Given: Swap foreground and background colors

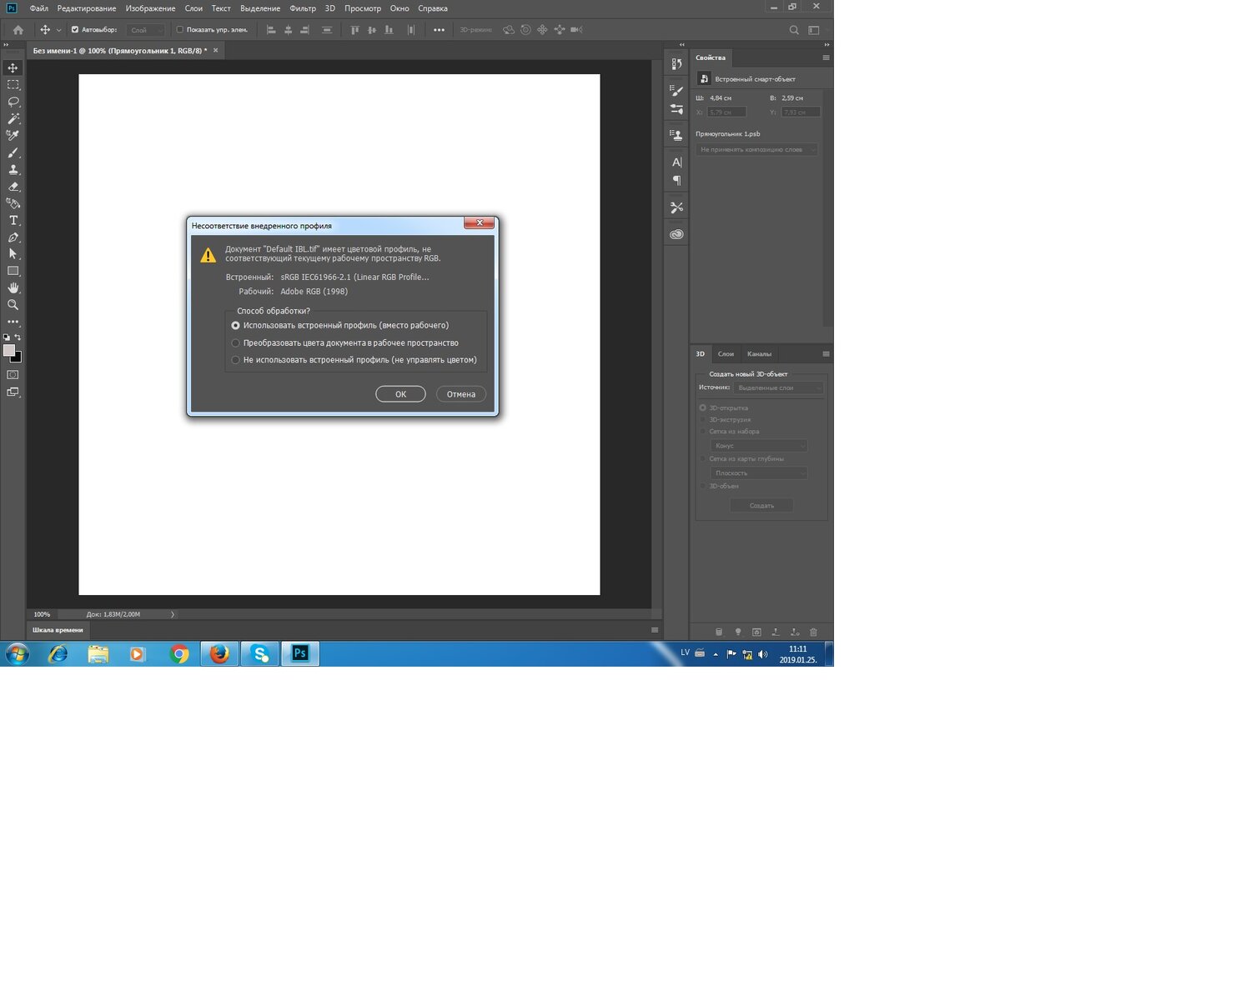Looking at the screenshot, I should (18, 337).
